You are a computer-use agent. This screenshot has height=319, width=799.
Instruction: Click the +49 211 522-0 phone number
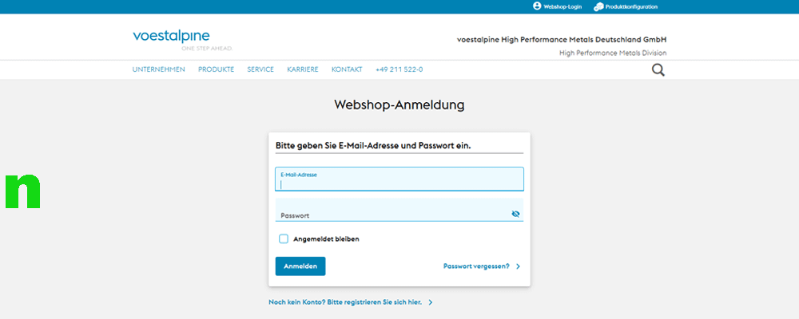399,69
